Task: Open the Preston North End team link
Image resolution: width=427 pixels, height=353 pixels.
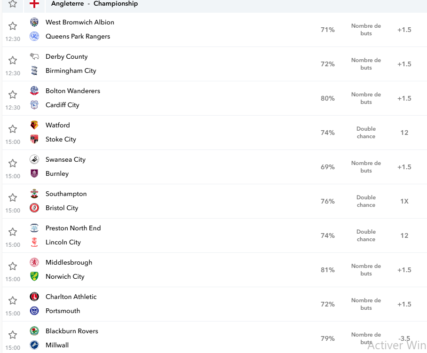Action: 73,228
